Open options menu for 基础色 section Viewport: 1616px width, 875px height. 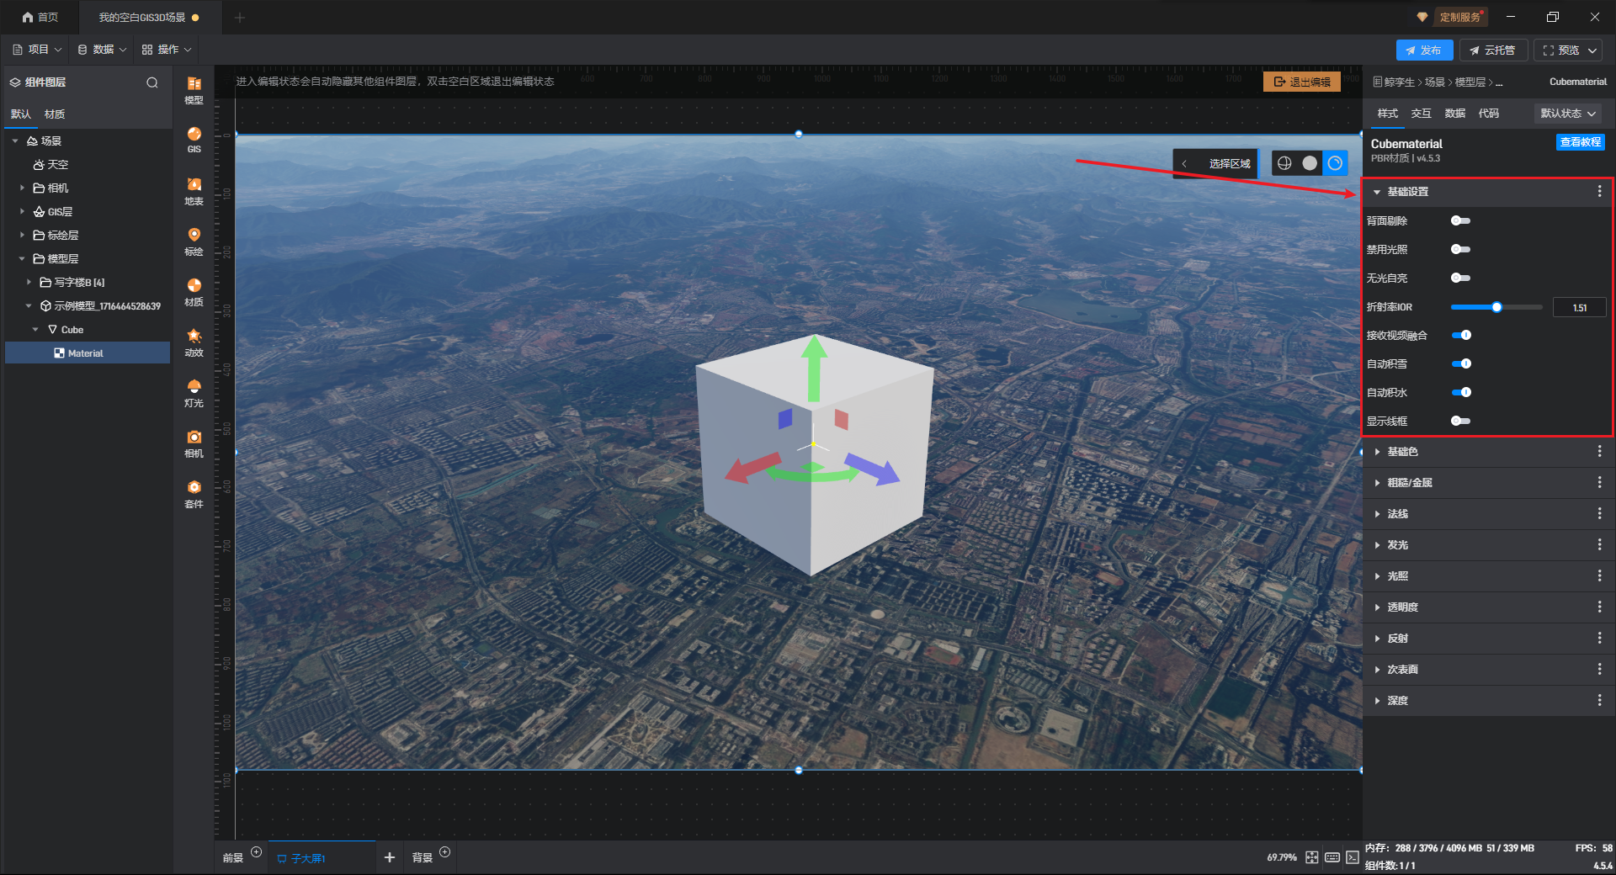click(1599, 452)
